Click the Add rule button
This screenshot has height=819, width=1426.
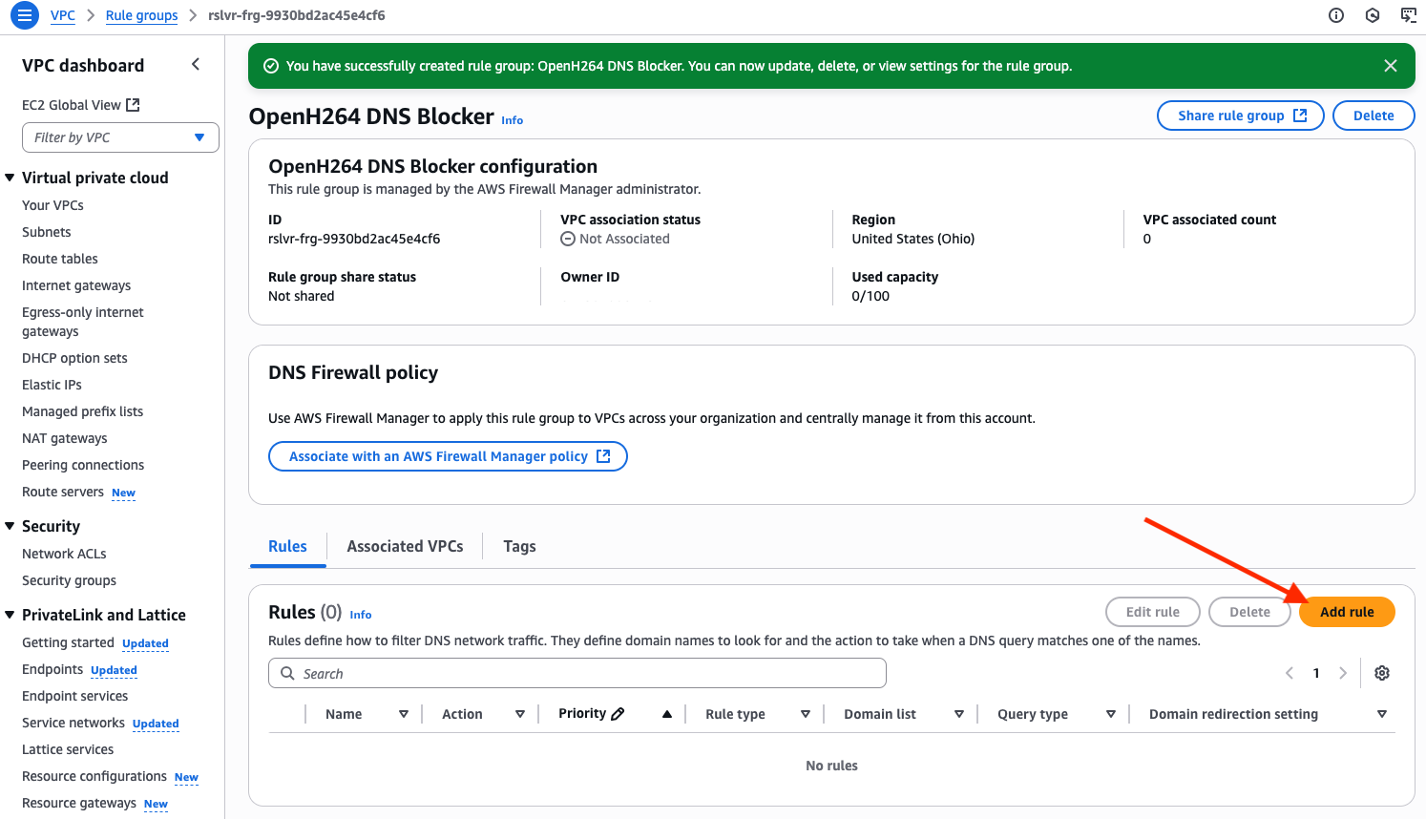pyautogui.click(x=1346, y=612)
